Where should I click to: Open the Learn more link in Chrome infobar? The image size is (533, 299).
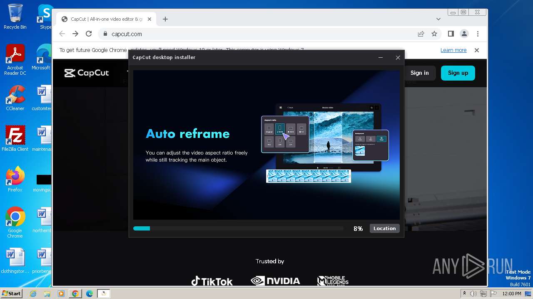[453, 50]
